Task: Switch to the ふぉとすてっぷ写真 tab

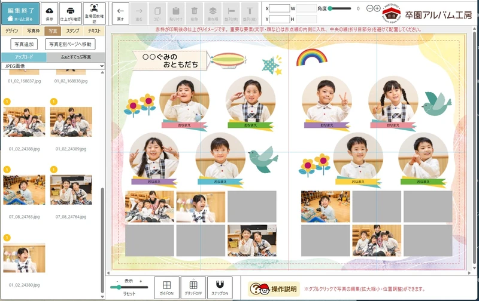Action: click(77, 57)
